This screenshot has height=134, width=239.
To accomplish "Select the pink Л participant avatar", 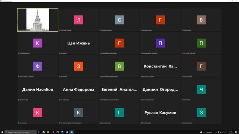I will pyautogui.click(x=78, y=20).
